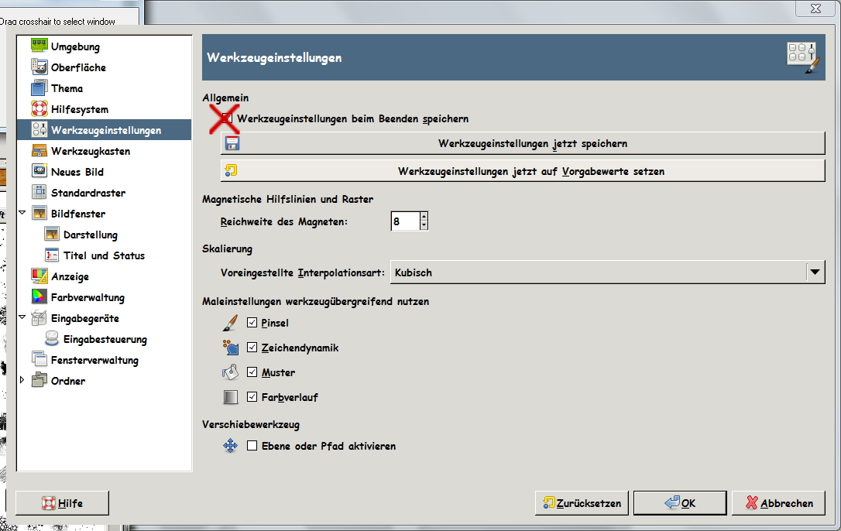The height and width of the screenshot is (531, 841).
Task: Expand the Ordner tree node
Action: [x=22, y=380]
